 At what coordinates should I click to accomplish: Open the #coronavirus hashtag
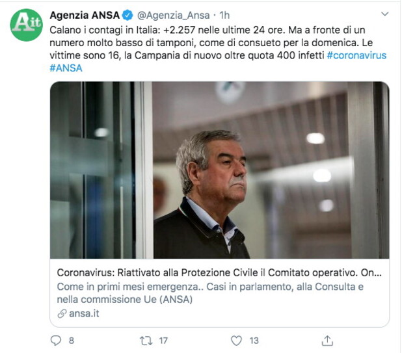(356, 55)
